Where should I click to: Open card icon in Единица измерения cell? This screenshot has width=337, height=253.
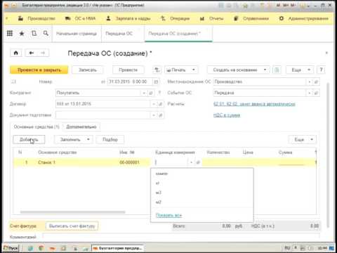[x=198, y=162]
